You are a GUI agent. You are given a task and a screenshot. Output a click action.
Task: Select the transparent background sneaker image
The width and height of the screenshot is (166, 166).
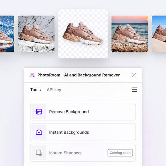pos(83,34)
